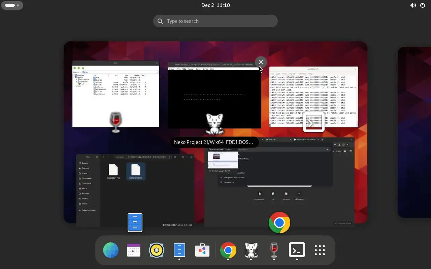Click the Neko Project cat icon in dock
This screenshot has width=431, height=269.
(x=251, y=250)
